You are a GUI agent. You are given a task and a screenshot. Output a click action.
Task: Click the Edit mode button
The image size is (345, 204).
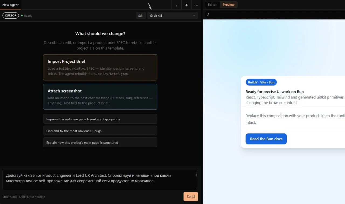[141, 16]
